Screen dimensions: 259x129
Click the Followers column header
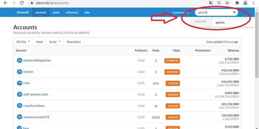coord(141,50)
